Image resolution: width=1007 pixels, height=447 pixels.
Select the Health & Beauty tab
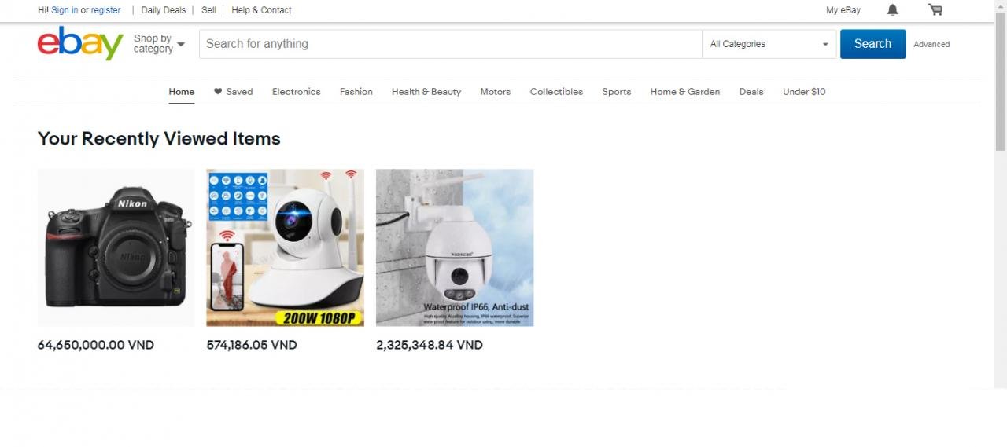426,92
